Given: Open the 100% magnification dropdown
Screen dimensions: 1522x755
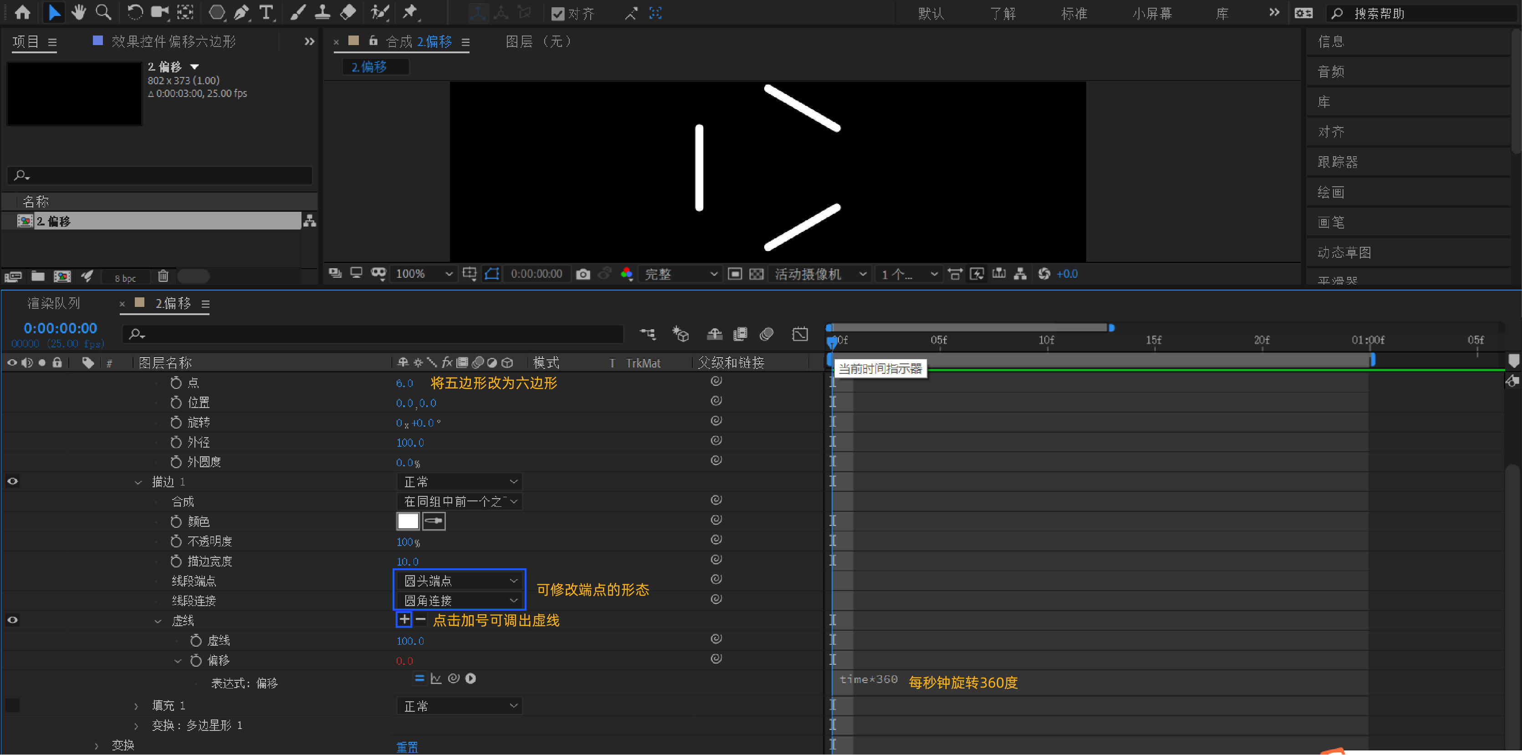Looking at the screenshot, I should click(424, 274).
